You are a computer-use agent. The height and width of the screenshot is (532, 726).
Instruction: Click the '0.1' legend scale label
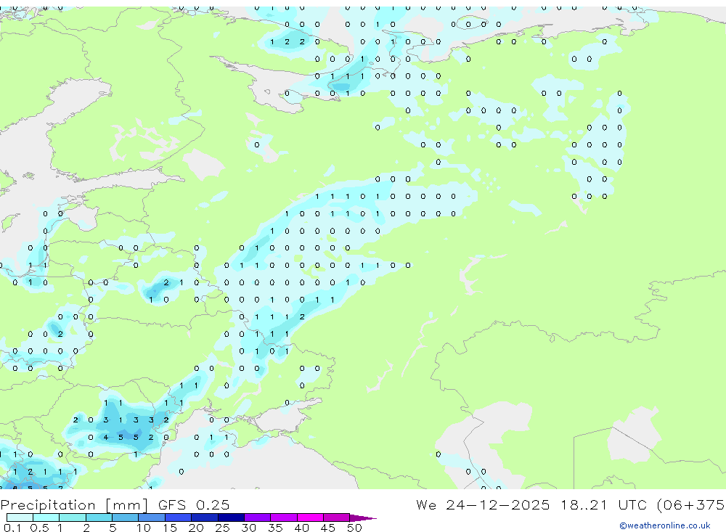pos(12,528)
